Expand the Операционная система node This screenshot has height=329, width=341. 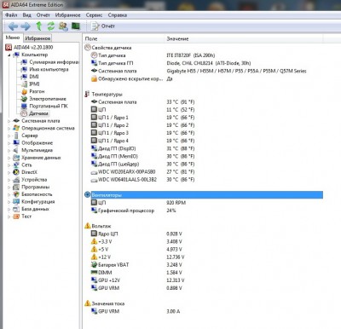tap(9, 129)
